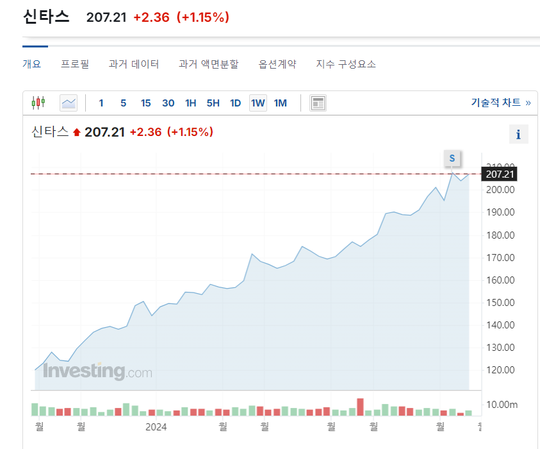
Task: Switch to candlestick chart type
Action: (x=38, y=103)
